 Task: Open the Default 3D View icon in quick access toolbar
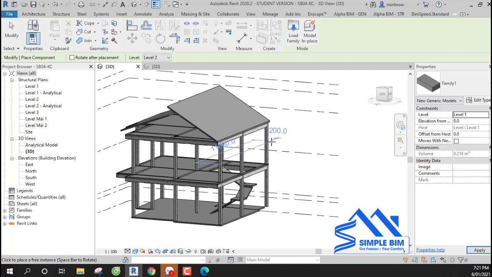click(134, 5)
